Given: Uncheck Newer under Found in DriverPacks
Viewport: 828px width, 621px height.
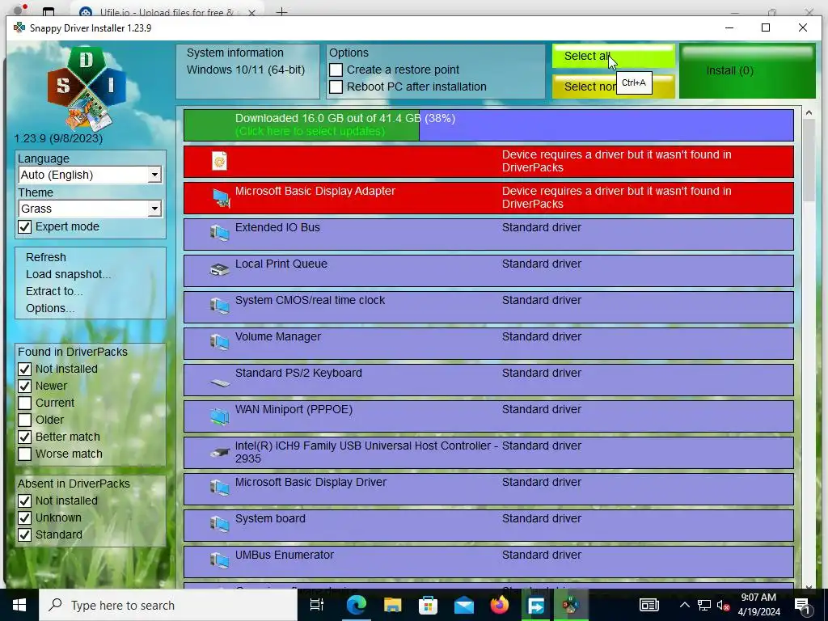Looking at the screenshot, I should pos(25,386).
